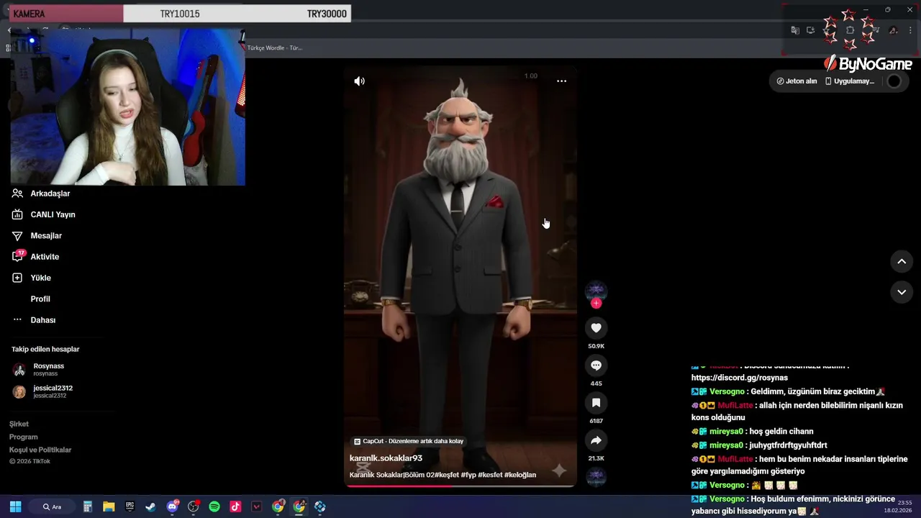Screen dimensions: 921x518
Task: Open the Program footer link
Action: click(23, 437)
